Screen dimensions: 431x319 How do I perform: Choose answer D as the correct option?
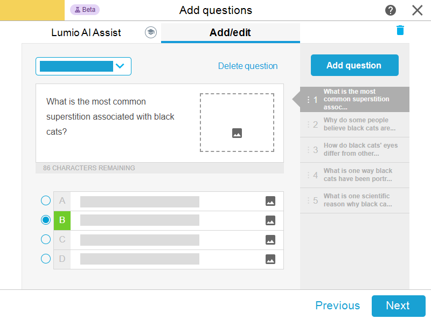46,259
